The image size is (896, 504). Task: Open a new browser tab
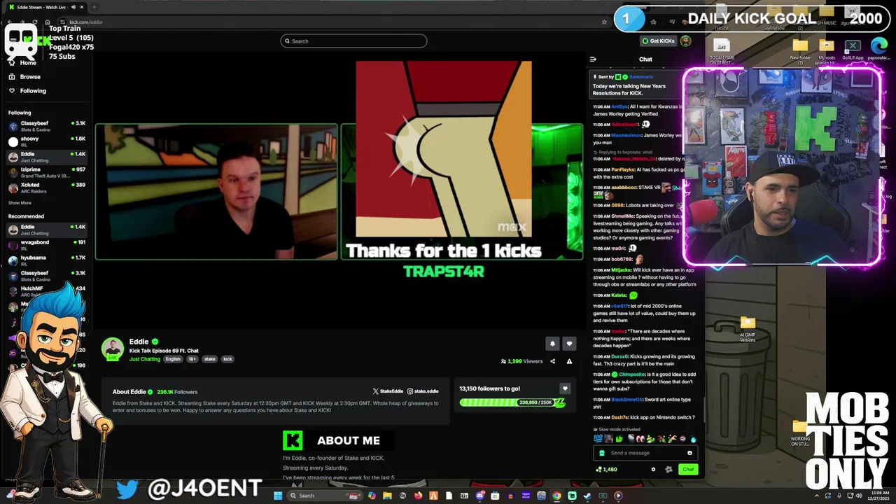pos(94,7)
